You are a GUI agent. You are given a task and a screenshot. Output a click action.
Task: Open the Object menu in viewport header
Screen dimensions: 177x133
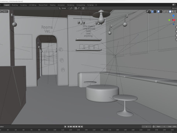(5, 11)
